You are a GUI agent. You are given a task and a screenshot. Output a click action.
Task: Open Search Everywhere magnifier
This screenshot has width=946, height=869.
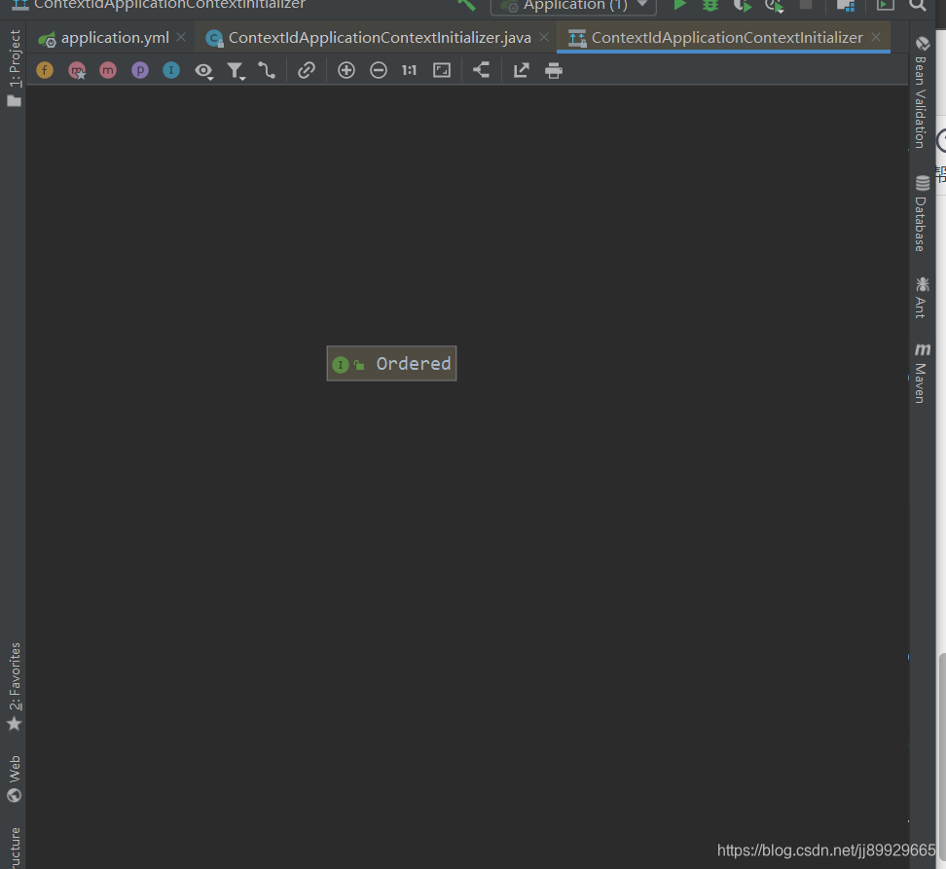pyautogui.click(x=917, y=5)
